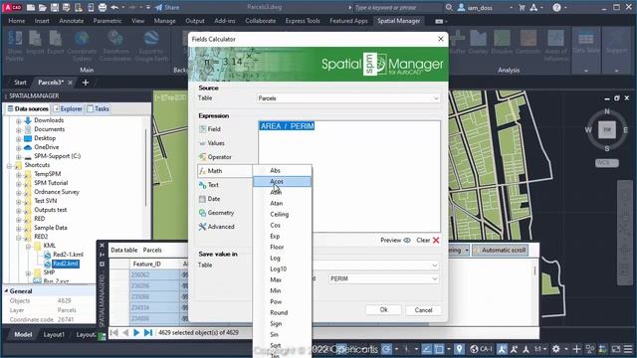The image size is (637, 358).
Task: Click the Open folder icon in quick access toolbar
Action: [x=43, y=7]
